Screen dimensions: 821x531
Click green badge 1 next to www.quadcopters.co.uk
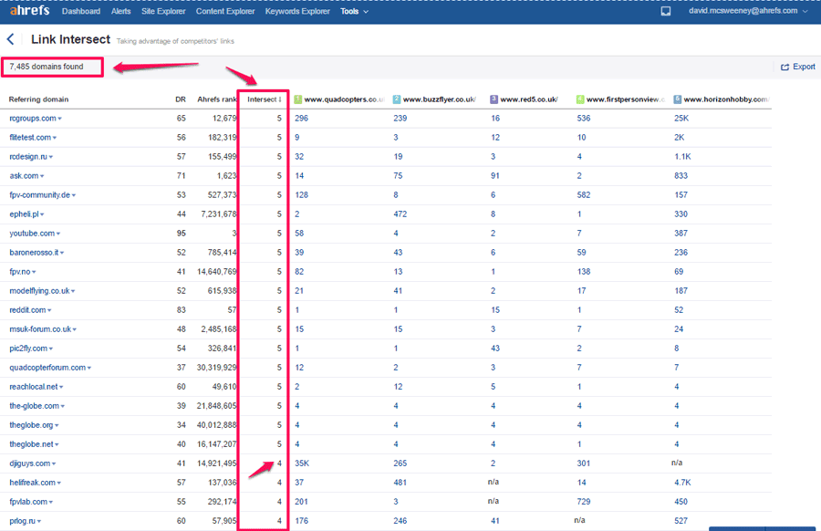click(298, 99)
